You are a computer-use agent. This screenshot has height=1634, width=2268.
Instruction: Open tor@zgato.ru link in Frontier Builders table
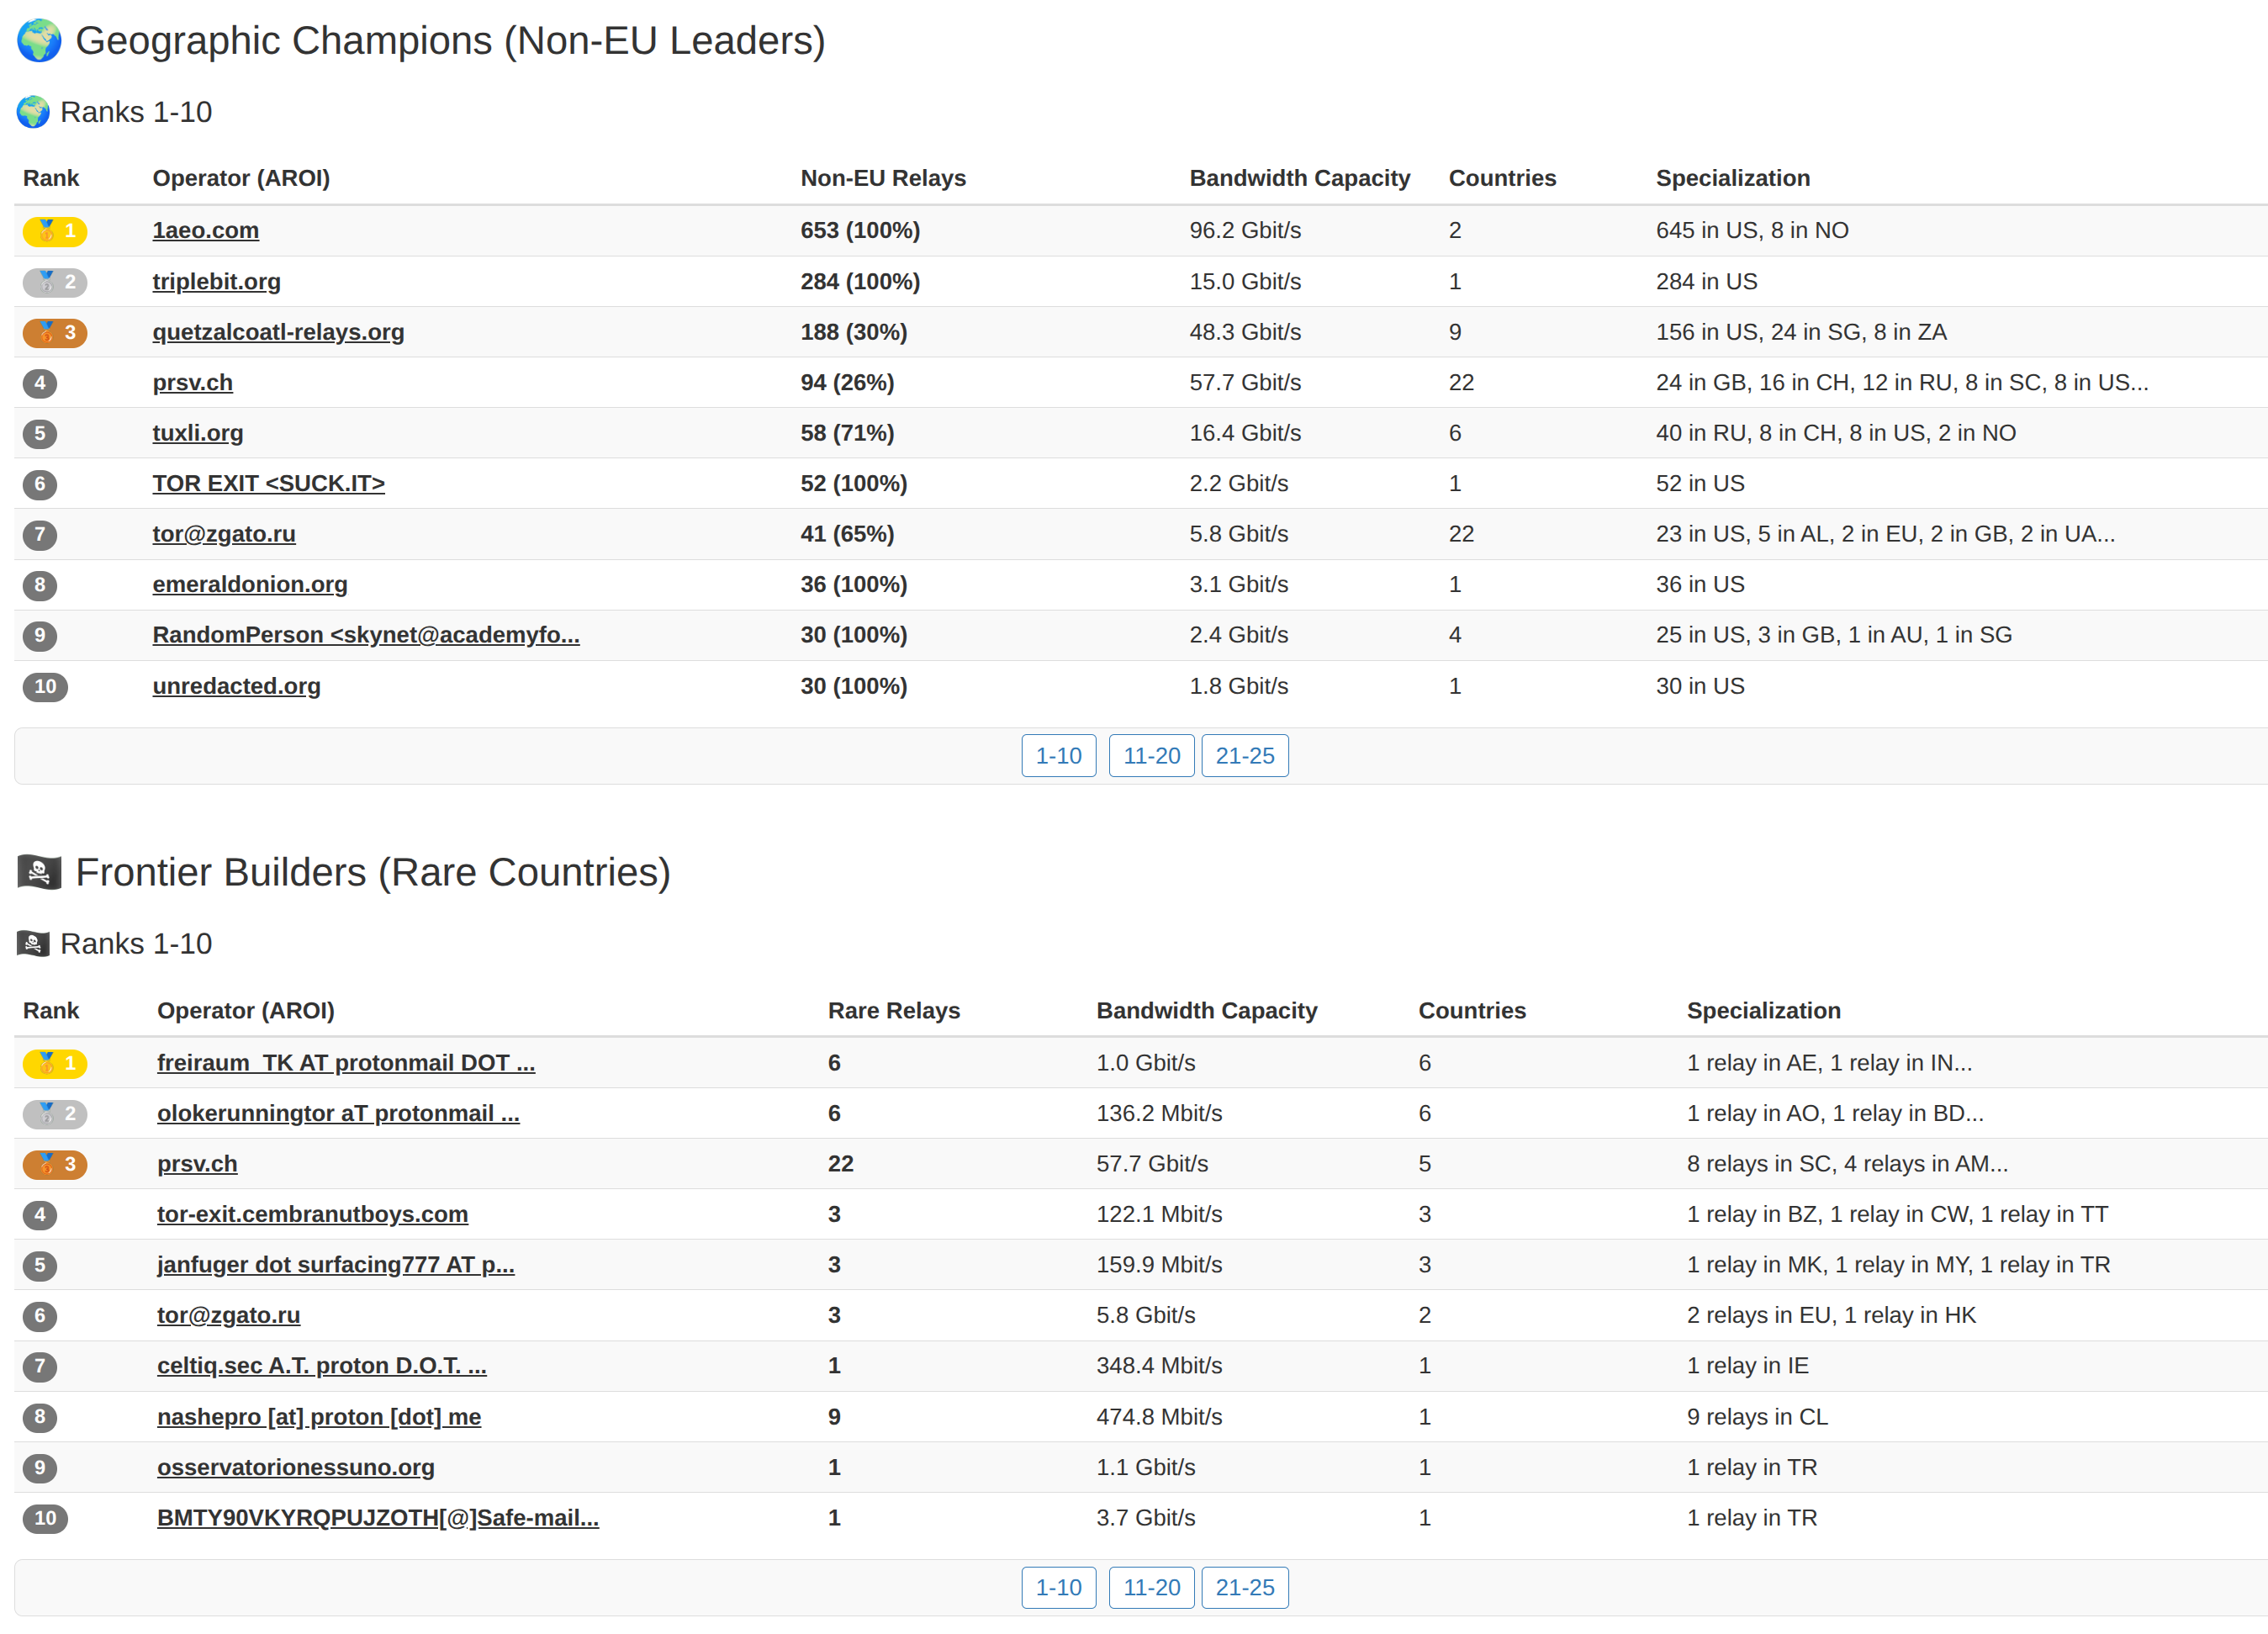(228, 1316)
